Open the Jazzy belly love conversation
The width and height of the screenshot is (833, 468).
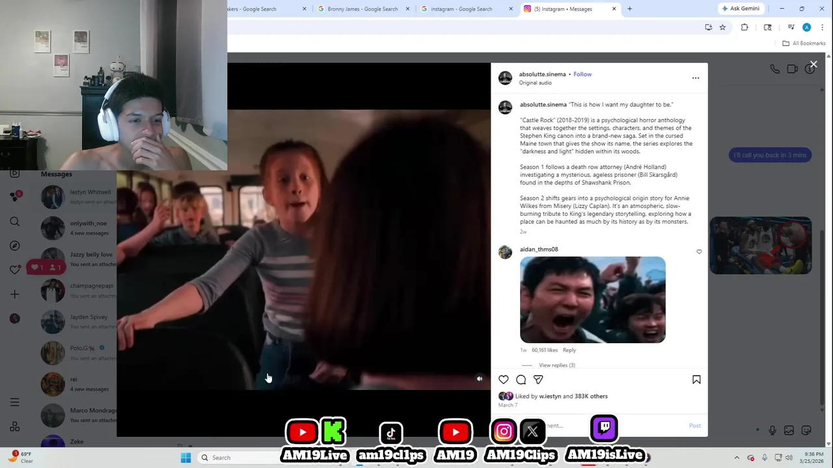coord(78,259)
